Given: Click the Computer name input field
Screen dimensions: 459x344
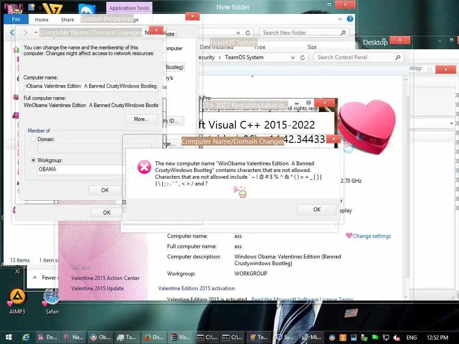Looking at the screenshot, I should pos(91,86).
